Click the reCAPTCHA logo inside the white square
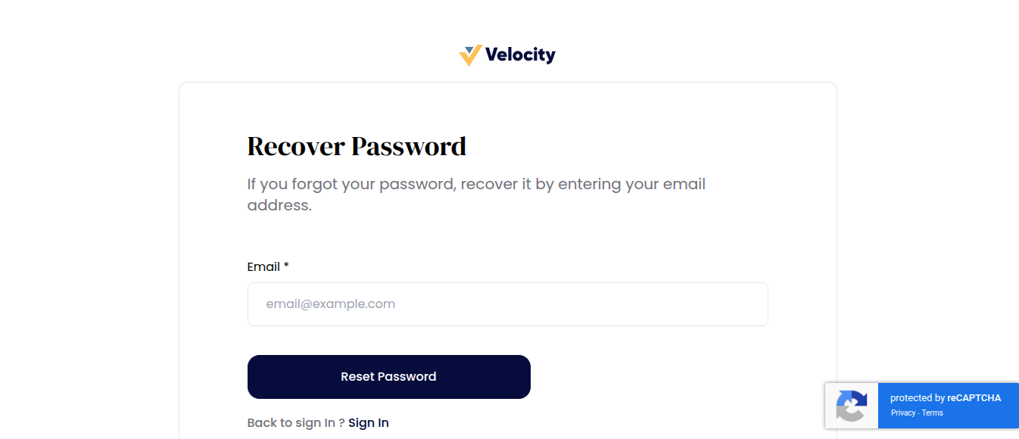Screen dimensions: 1019x439 pos(852,406)
